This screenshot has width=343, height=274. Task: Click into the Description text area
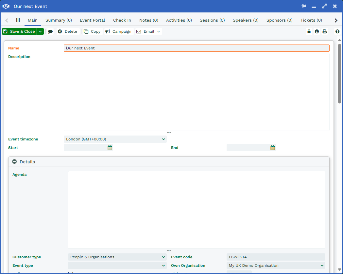pos(197,92)
